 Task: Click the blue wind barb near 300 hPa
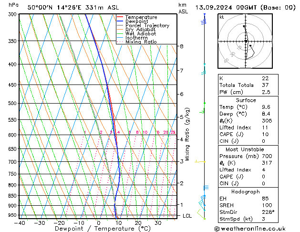204,19
